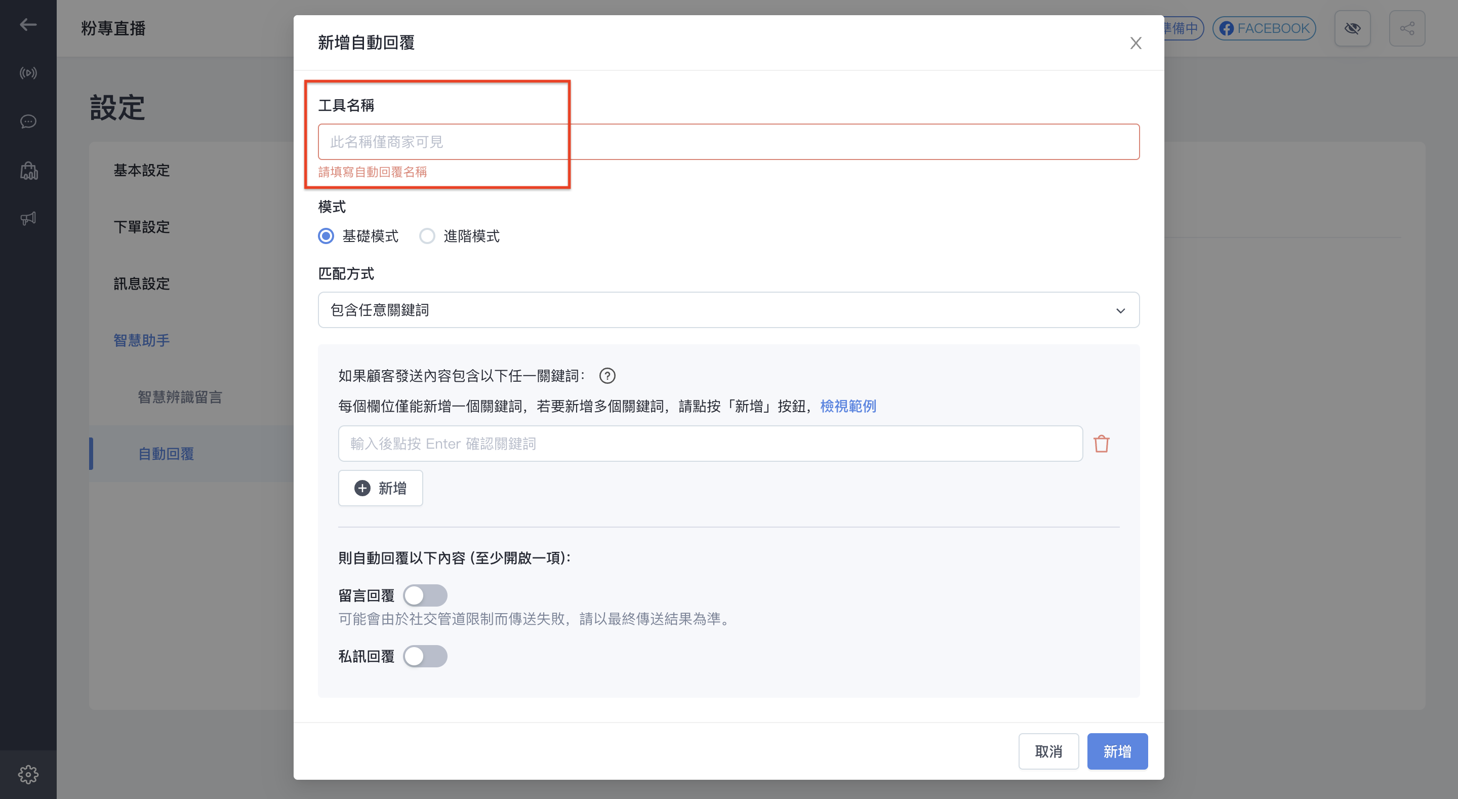Click the back arrow in the sidebar
Screen dimensions: 1458x799
click(x=28, y=24)
